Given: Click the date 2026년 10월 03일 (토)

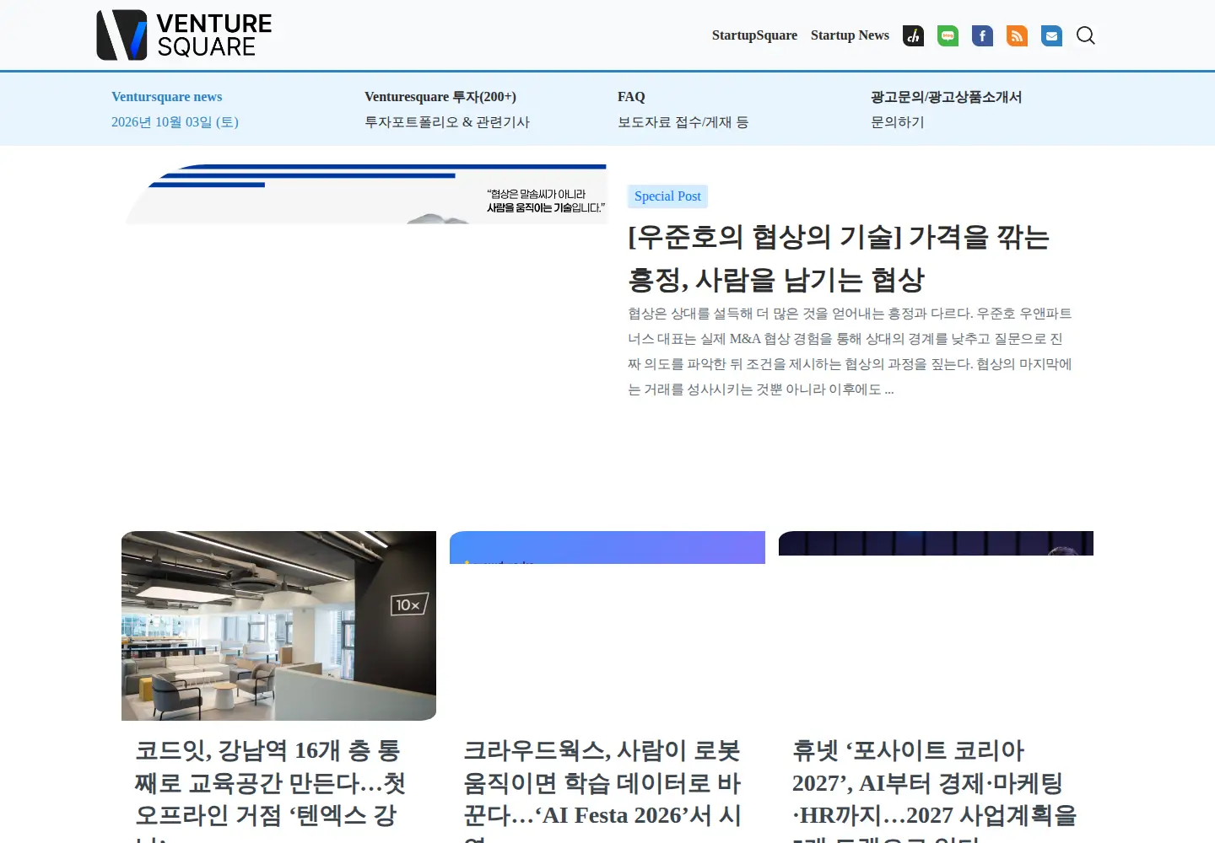Looking at the screenshot, I should pos(175,122).
